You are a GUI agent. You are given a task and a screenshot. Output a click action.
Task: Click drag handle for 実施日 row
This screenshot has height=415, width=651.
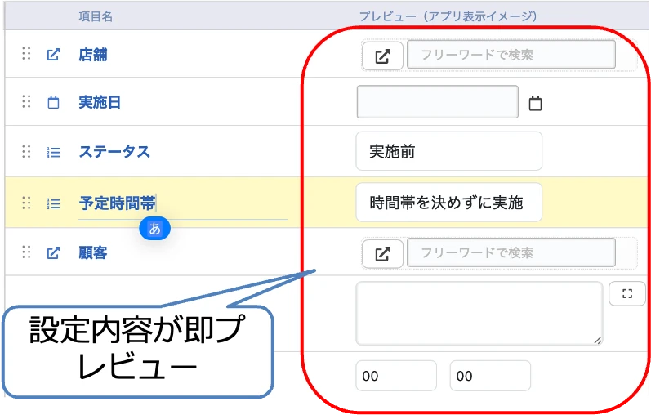point(26,102)
